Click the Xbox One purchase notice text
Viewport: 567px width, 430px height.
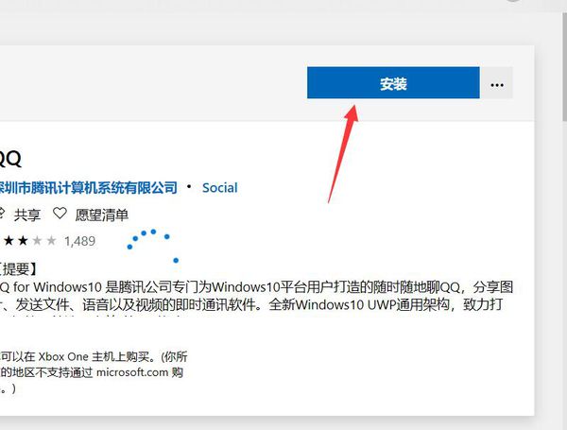tap(94, 372)
